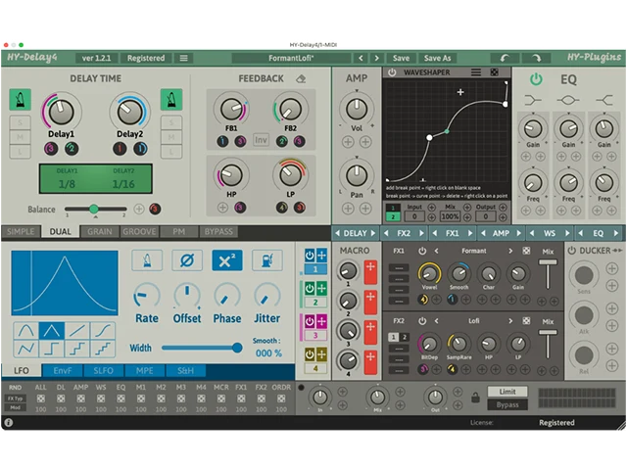Click the Waveshaper Mix 100% value field

[x=450, y=216]
